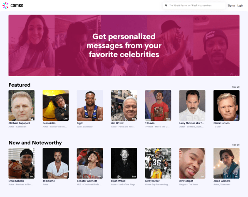The image size is (248, 197).
Task: Click the Elijah Wood name link
Action: (118, 181)
